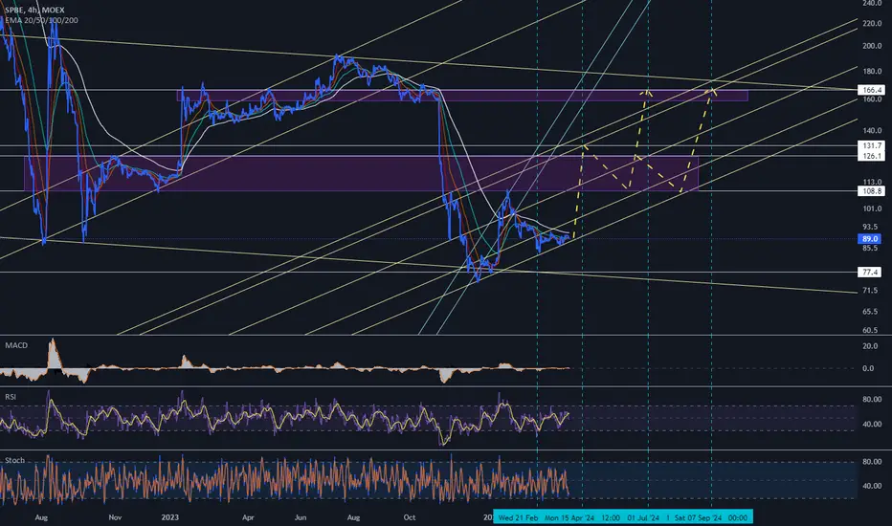Select the Stoch pane label
892x526 pixels.
point(14,460)
